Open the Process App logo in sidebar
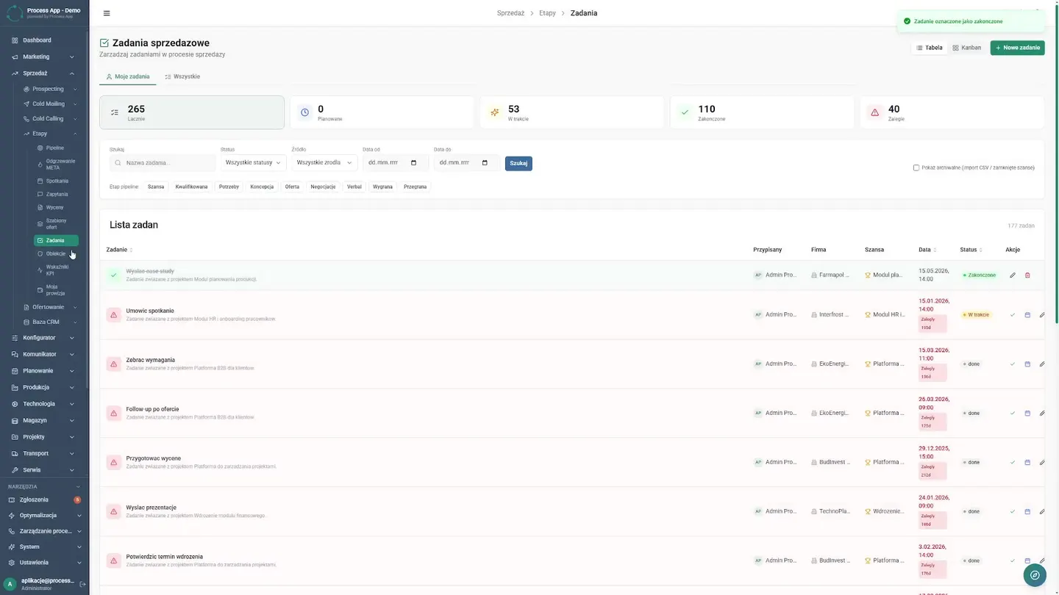 click(x=14, y=12)
